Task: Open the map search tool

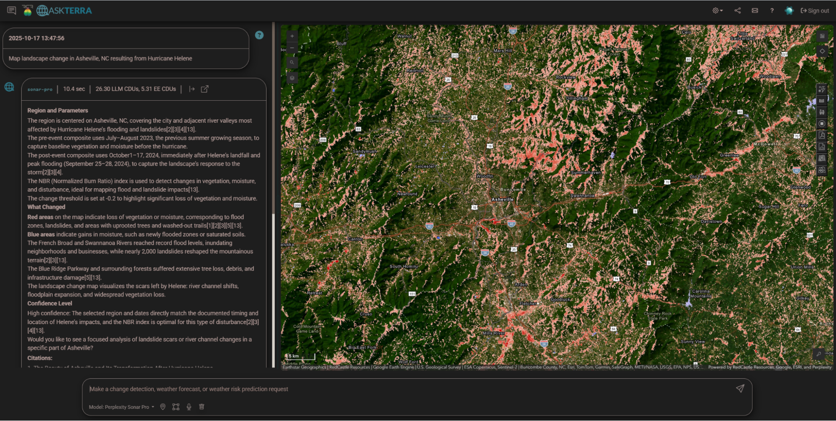Action: point(292,63)
